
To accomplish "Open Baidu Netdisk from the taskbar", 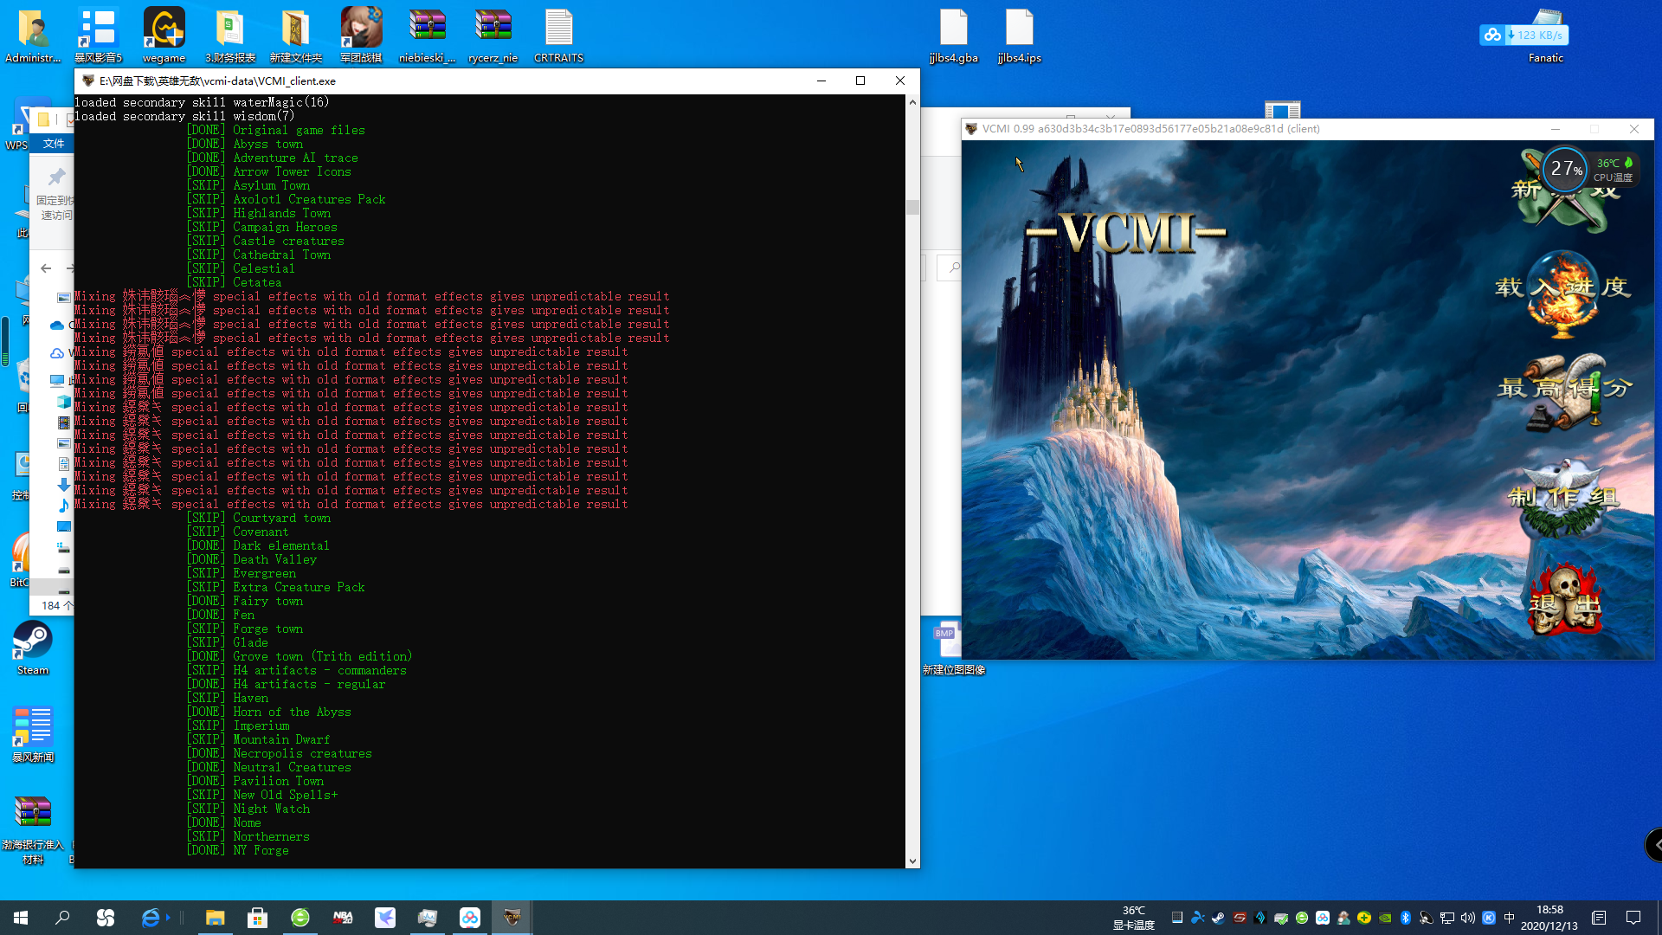I will click(x=469, y=918).
